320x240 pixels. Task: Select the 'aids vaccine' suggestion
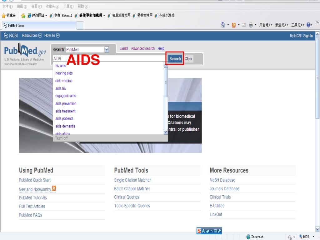[x=64, y=81]
